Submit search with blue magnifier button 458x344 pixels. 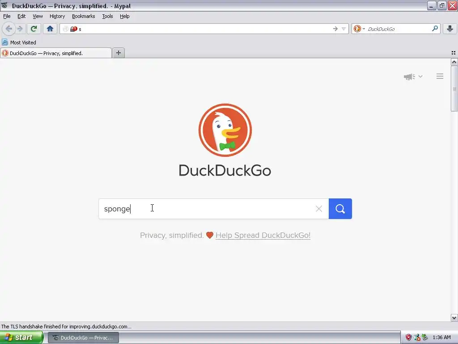pos(340,209)
